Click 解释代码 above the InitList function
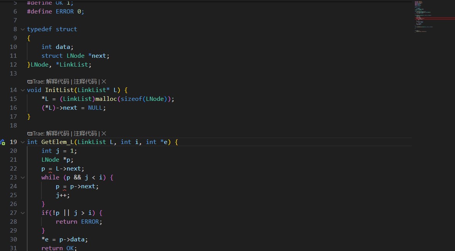 tap(57, 82)
